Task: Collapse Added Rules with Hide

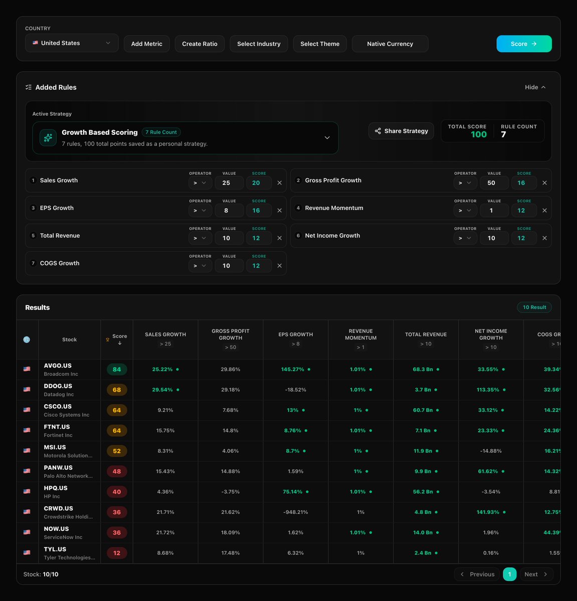Action: click(x=535, y=87)
